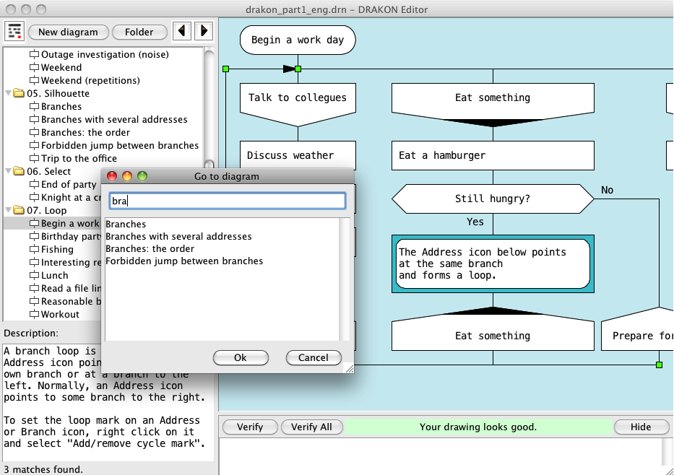
Task: Click the folder icon of 07. Loop
Action: [18, 211]
